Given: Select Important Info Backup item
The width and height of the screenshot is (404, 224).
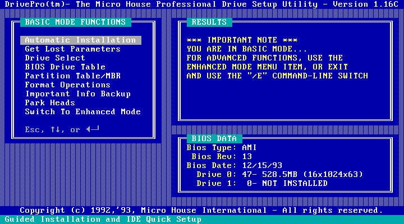Looking at the screenshot, I should pyautogui.click(x=77, y=94).
